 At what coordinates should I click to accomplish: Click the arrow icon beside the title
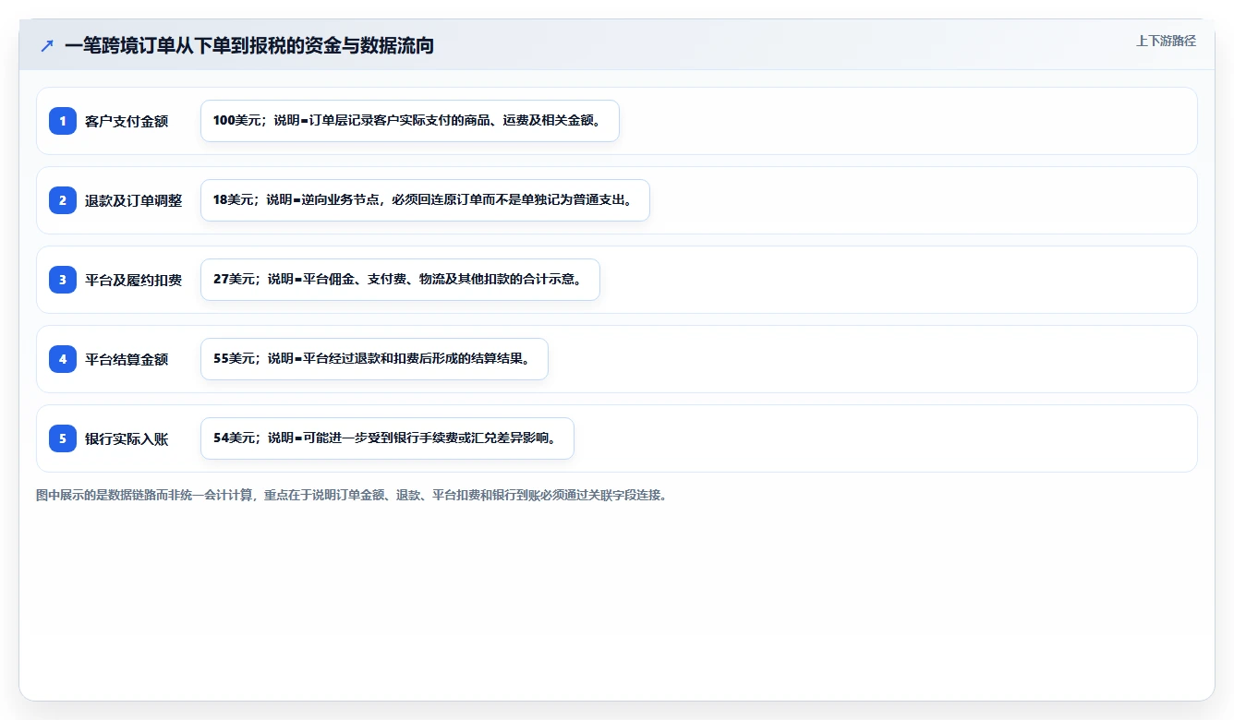[47, 45]
